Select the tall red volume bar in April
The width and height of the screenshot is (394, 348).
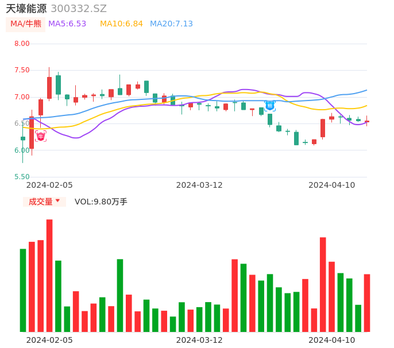pyautogui.click(x=323, y=284)
